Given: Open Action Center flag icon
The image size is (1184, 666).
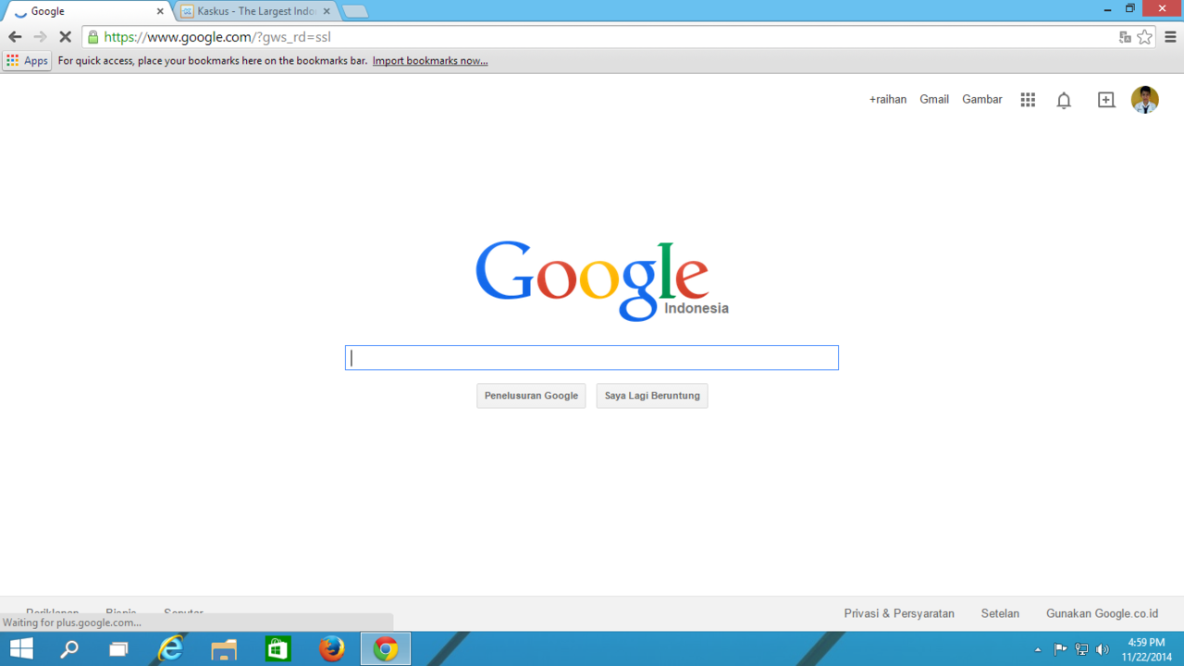Looking at the screenshot, I should coord(1060,649).
